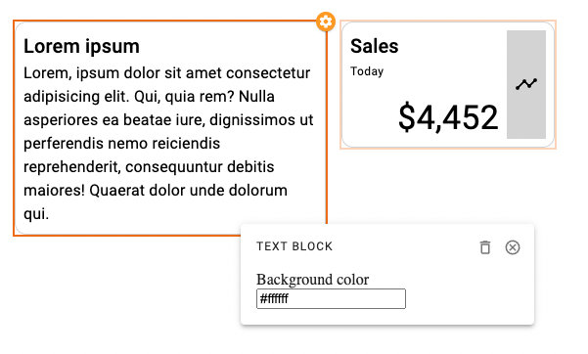Click the Background color label
The width and height of the screenshot is (588, 354).
(x=313, y=280)
